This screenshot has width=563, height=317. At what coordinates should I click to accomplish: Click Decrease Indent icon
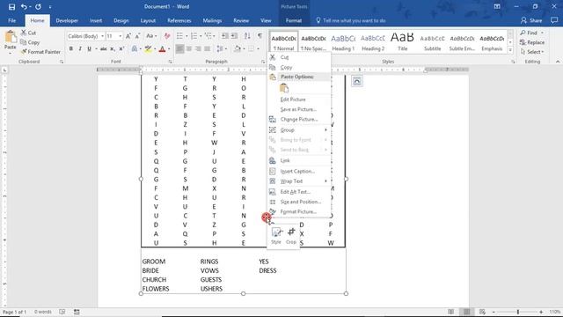pos(225,36)
